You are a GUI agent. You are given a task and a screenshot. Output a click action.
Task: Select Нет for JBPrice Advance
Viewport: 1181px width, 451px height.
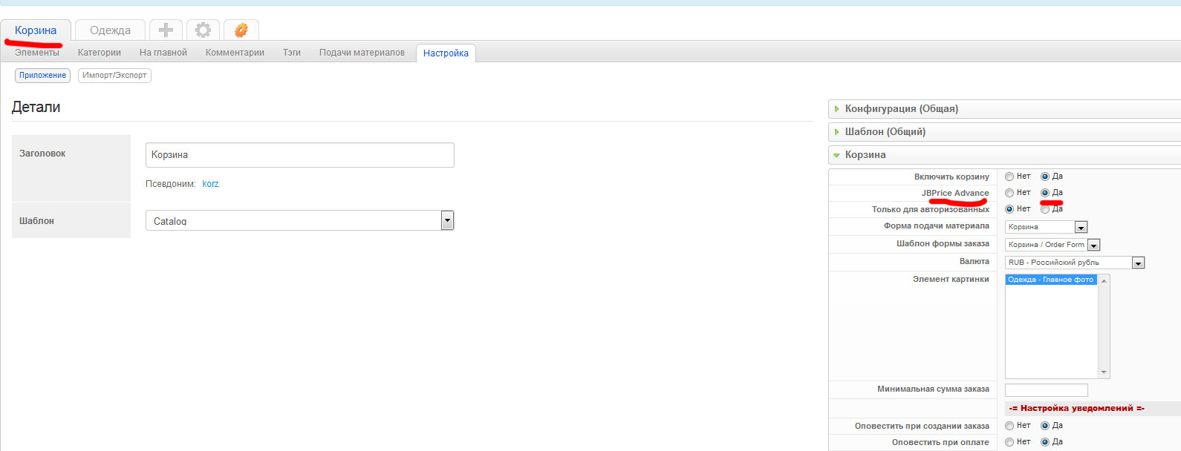[1009, 193]
